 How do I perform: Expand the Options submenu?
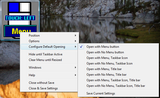click(49, 41)
